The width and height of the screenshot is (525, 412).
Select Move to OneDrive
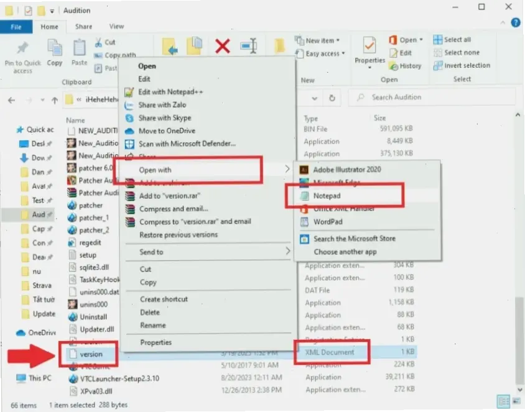pyautogui.click(x=167, y=130)
